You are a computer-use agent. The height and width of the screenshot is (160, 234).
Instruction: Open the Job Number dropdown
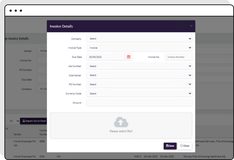click(139, 66)
